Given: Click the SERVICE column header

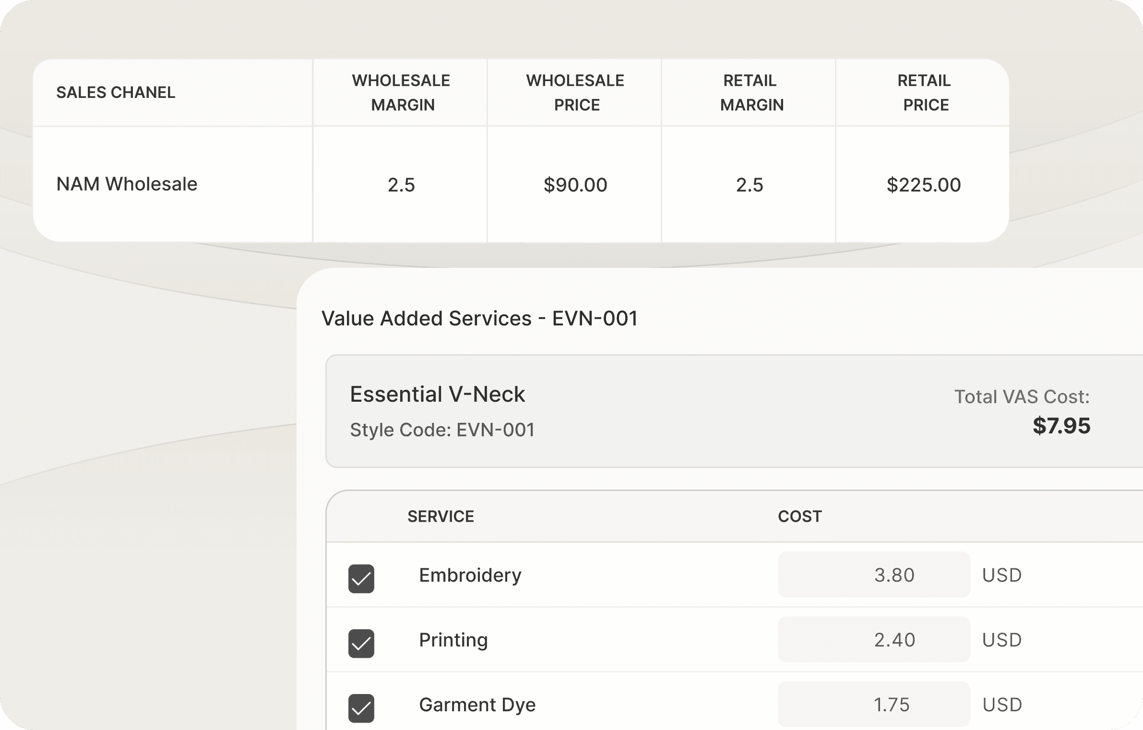Looking at the screenshot, I should click(441, 516).
